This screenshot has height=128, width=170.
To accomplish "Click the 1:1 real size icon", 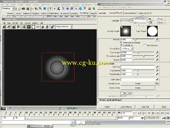I will [38, 27].
